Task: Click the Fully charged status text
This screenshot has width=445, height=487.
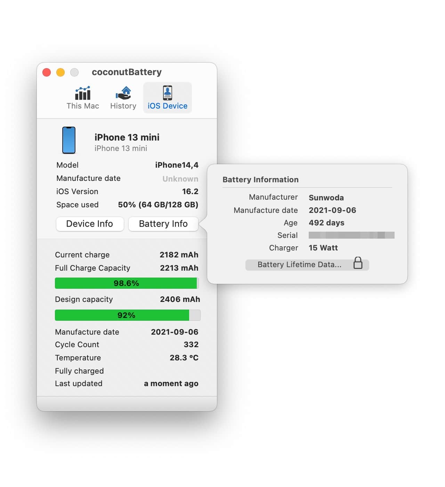Action: [x=79, y=371]
